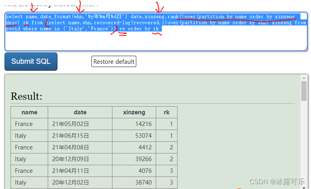Viewport: 311px width, 189px height.
Task: Click the date cell 21年04月11日
Action: (80, 171)
